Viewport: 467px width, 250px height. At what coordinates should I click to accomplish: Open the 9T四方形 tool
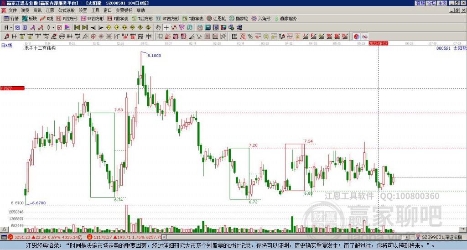[167, 18]
